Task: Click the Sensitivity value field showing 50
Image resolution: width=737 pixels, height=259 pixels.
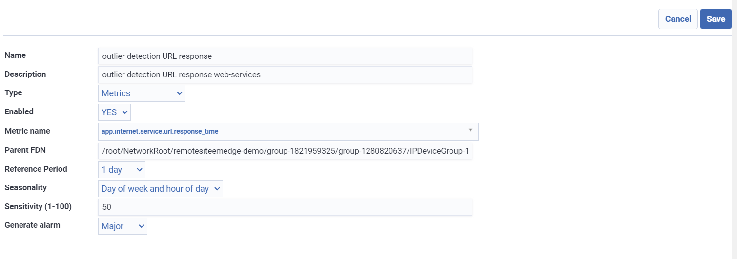Action: pos(285,207)
